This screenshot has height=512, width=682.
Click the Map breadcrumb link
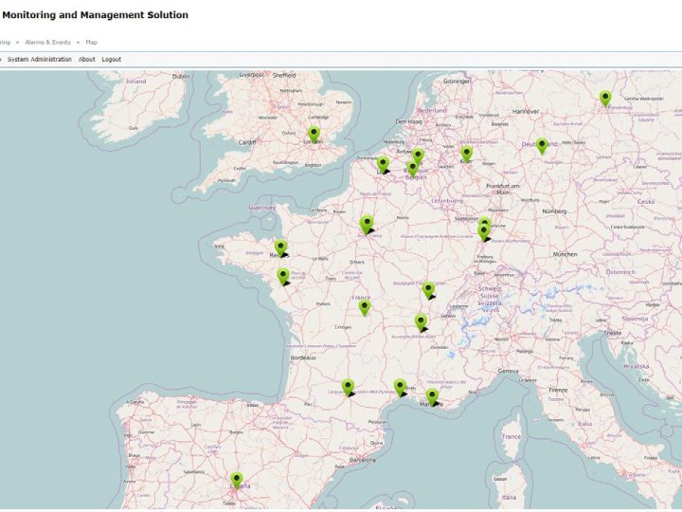91,43
